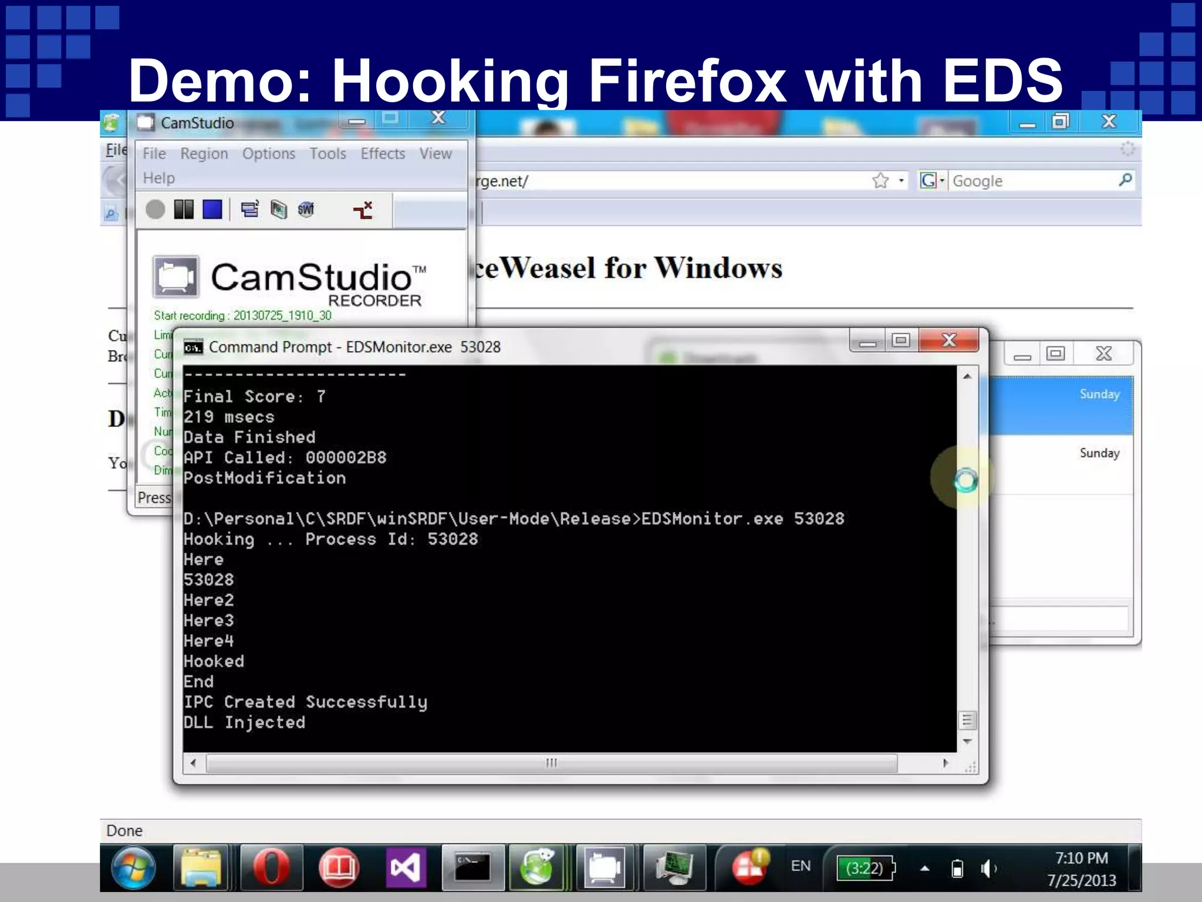Toggle CamStudio screen annotations icon
This screenshot has height=902, width=1202.
click(249, 210)
